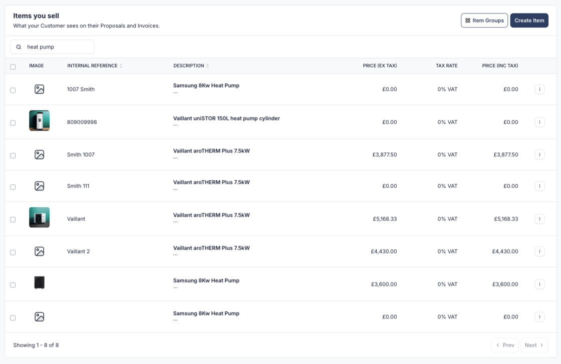This screenshot has width=561, height=364.
Task: Click the search magnifier icon in search box
Action: (x=19, y=47)
